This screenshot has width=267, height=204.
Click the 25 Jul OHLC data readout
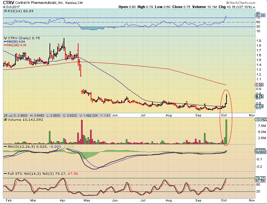click(57, 115)
